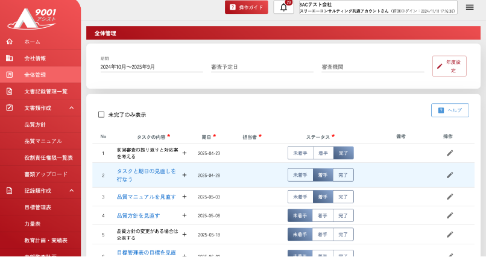Click the plus icon beside 品質マニュアルを見直す
Image resolution: width=486 pixels, height=257 pixels.
coord(185,197)
